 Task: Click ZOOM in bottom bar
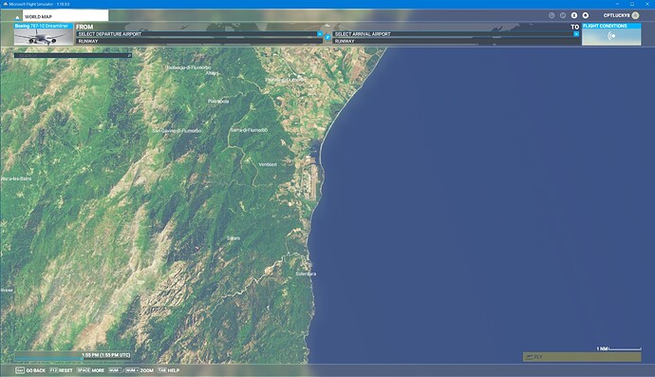coord(146,370)
